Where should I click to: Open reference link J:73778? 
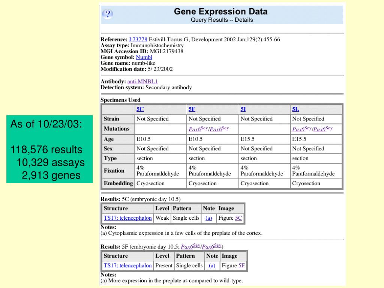[x=138, y=39]
